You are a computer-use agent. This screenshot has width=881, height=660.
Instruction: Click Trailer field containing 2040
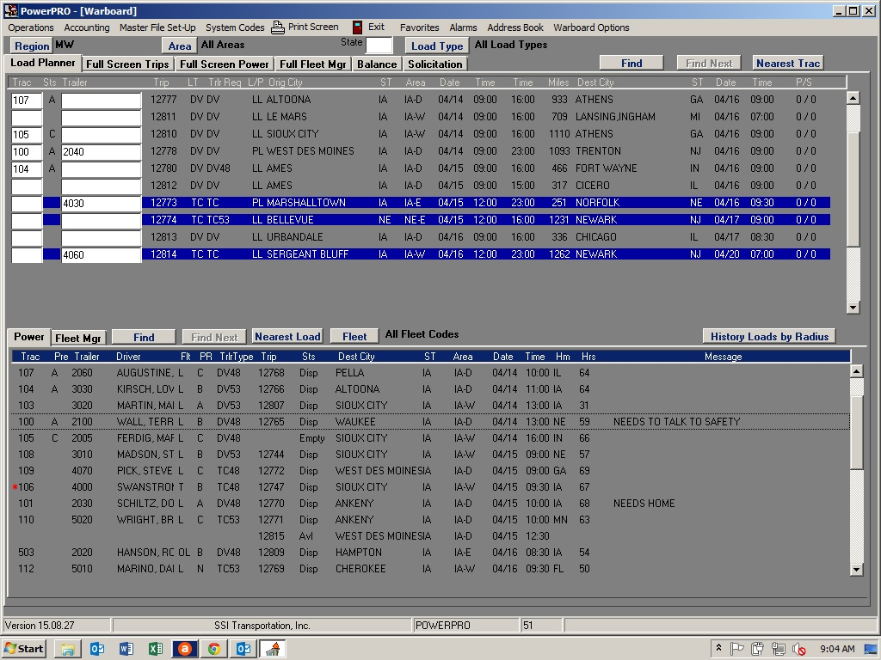tap(102, 151)
